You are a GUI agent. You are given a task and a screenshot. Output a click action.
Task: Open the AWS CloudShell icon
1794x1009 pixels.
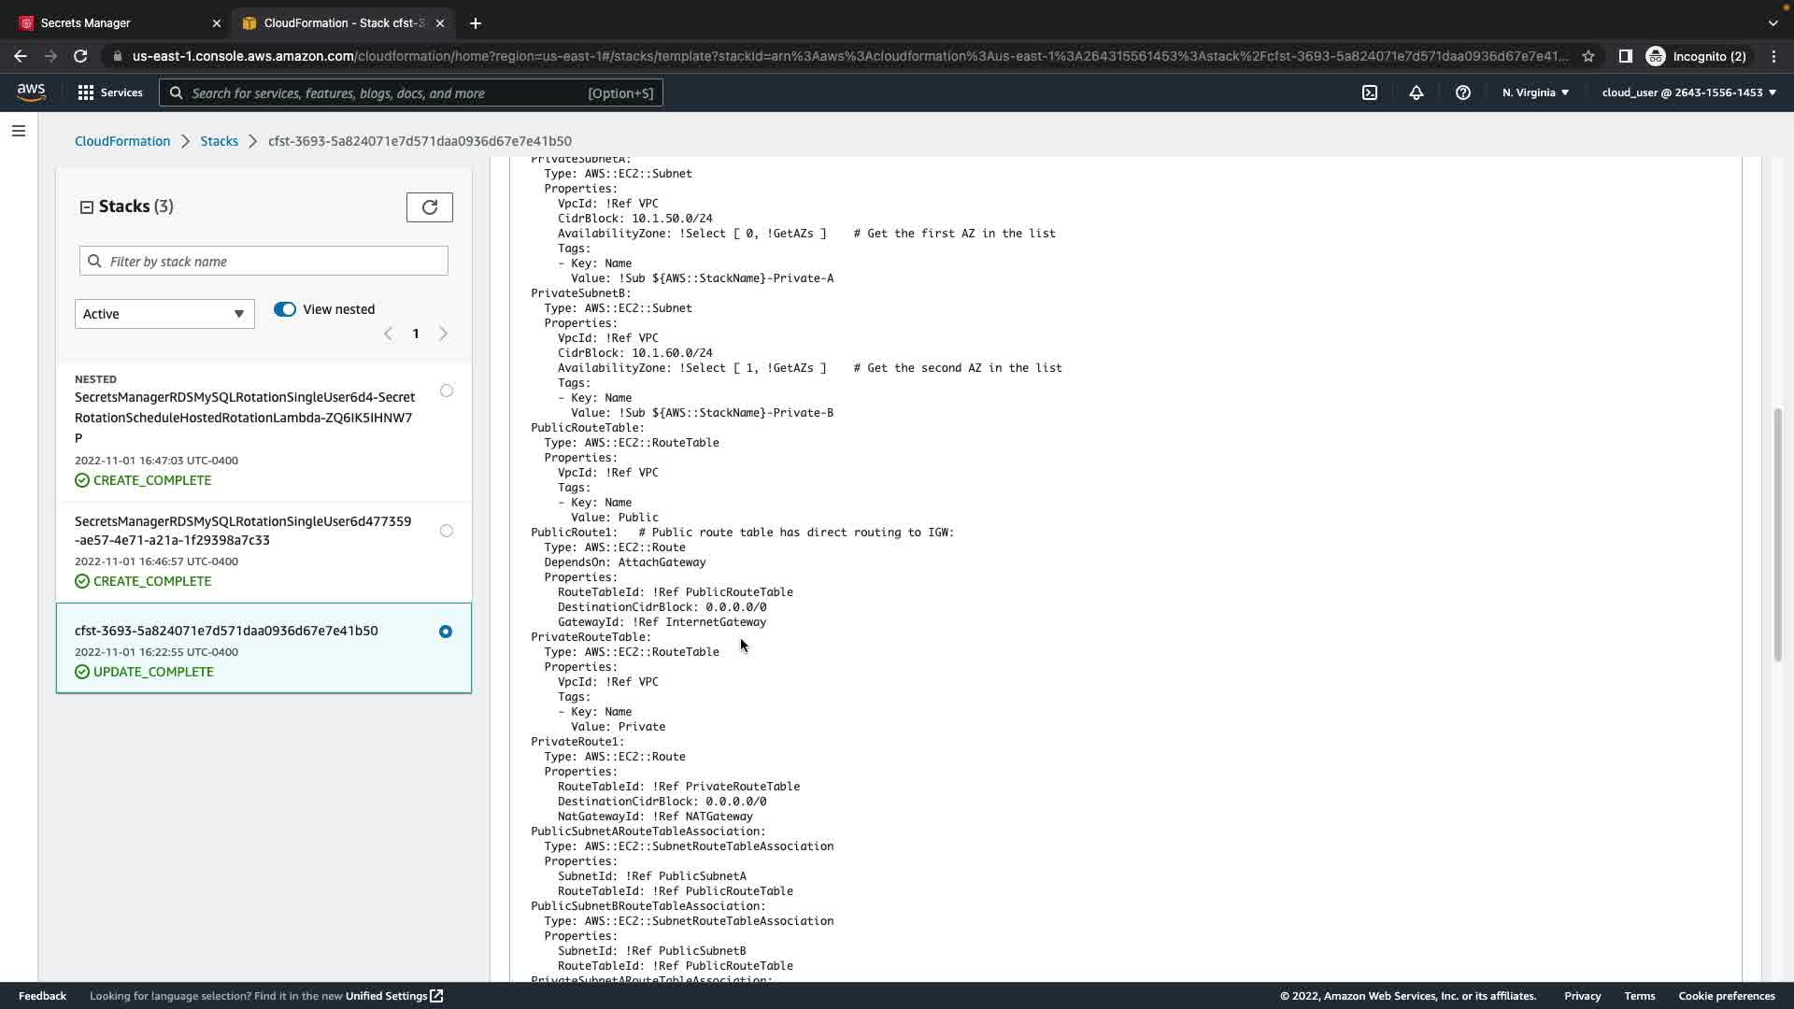1369,92
